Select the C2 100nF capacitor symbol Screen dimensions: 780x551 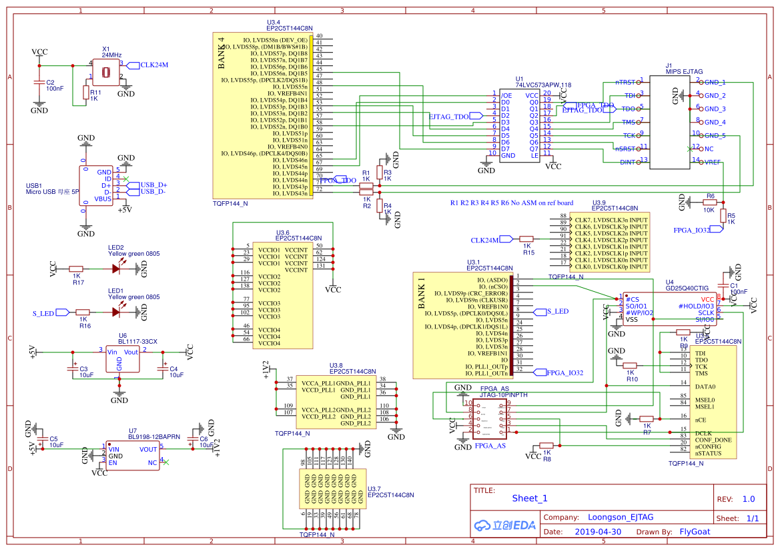pyautogui.click(x=40, y=83)
